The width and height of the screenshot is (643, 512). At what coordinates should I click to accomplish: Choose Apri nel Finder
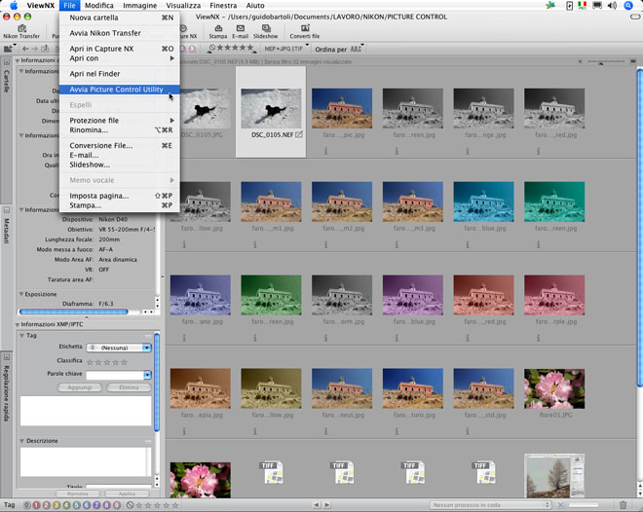tap(119, 74)
